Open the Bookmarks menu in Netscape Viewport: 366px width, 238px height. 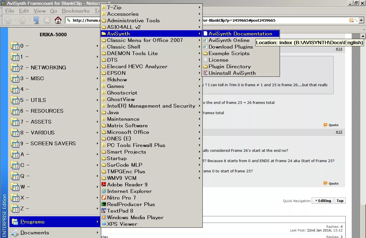pos(76,11)
